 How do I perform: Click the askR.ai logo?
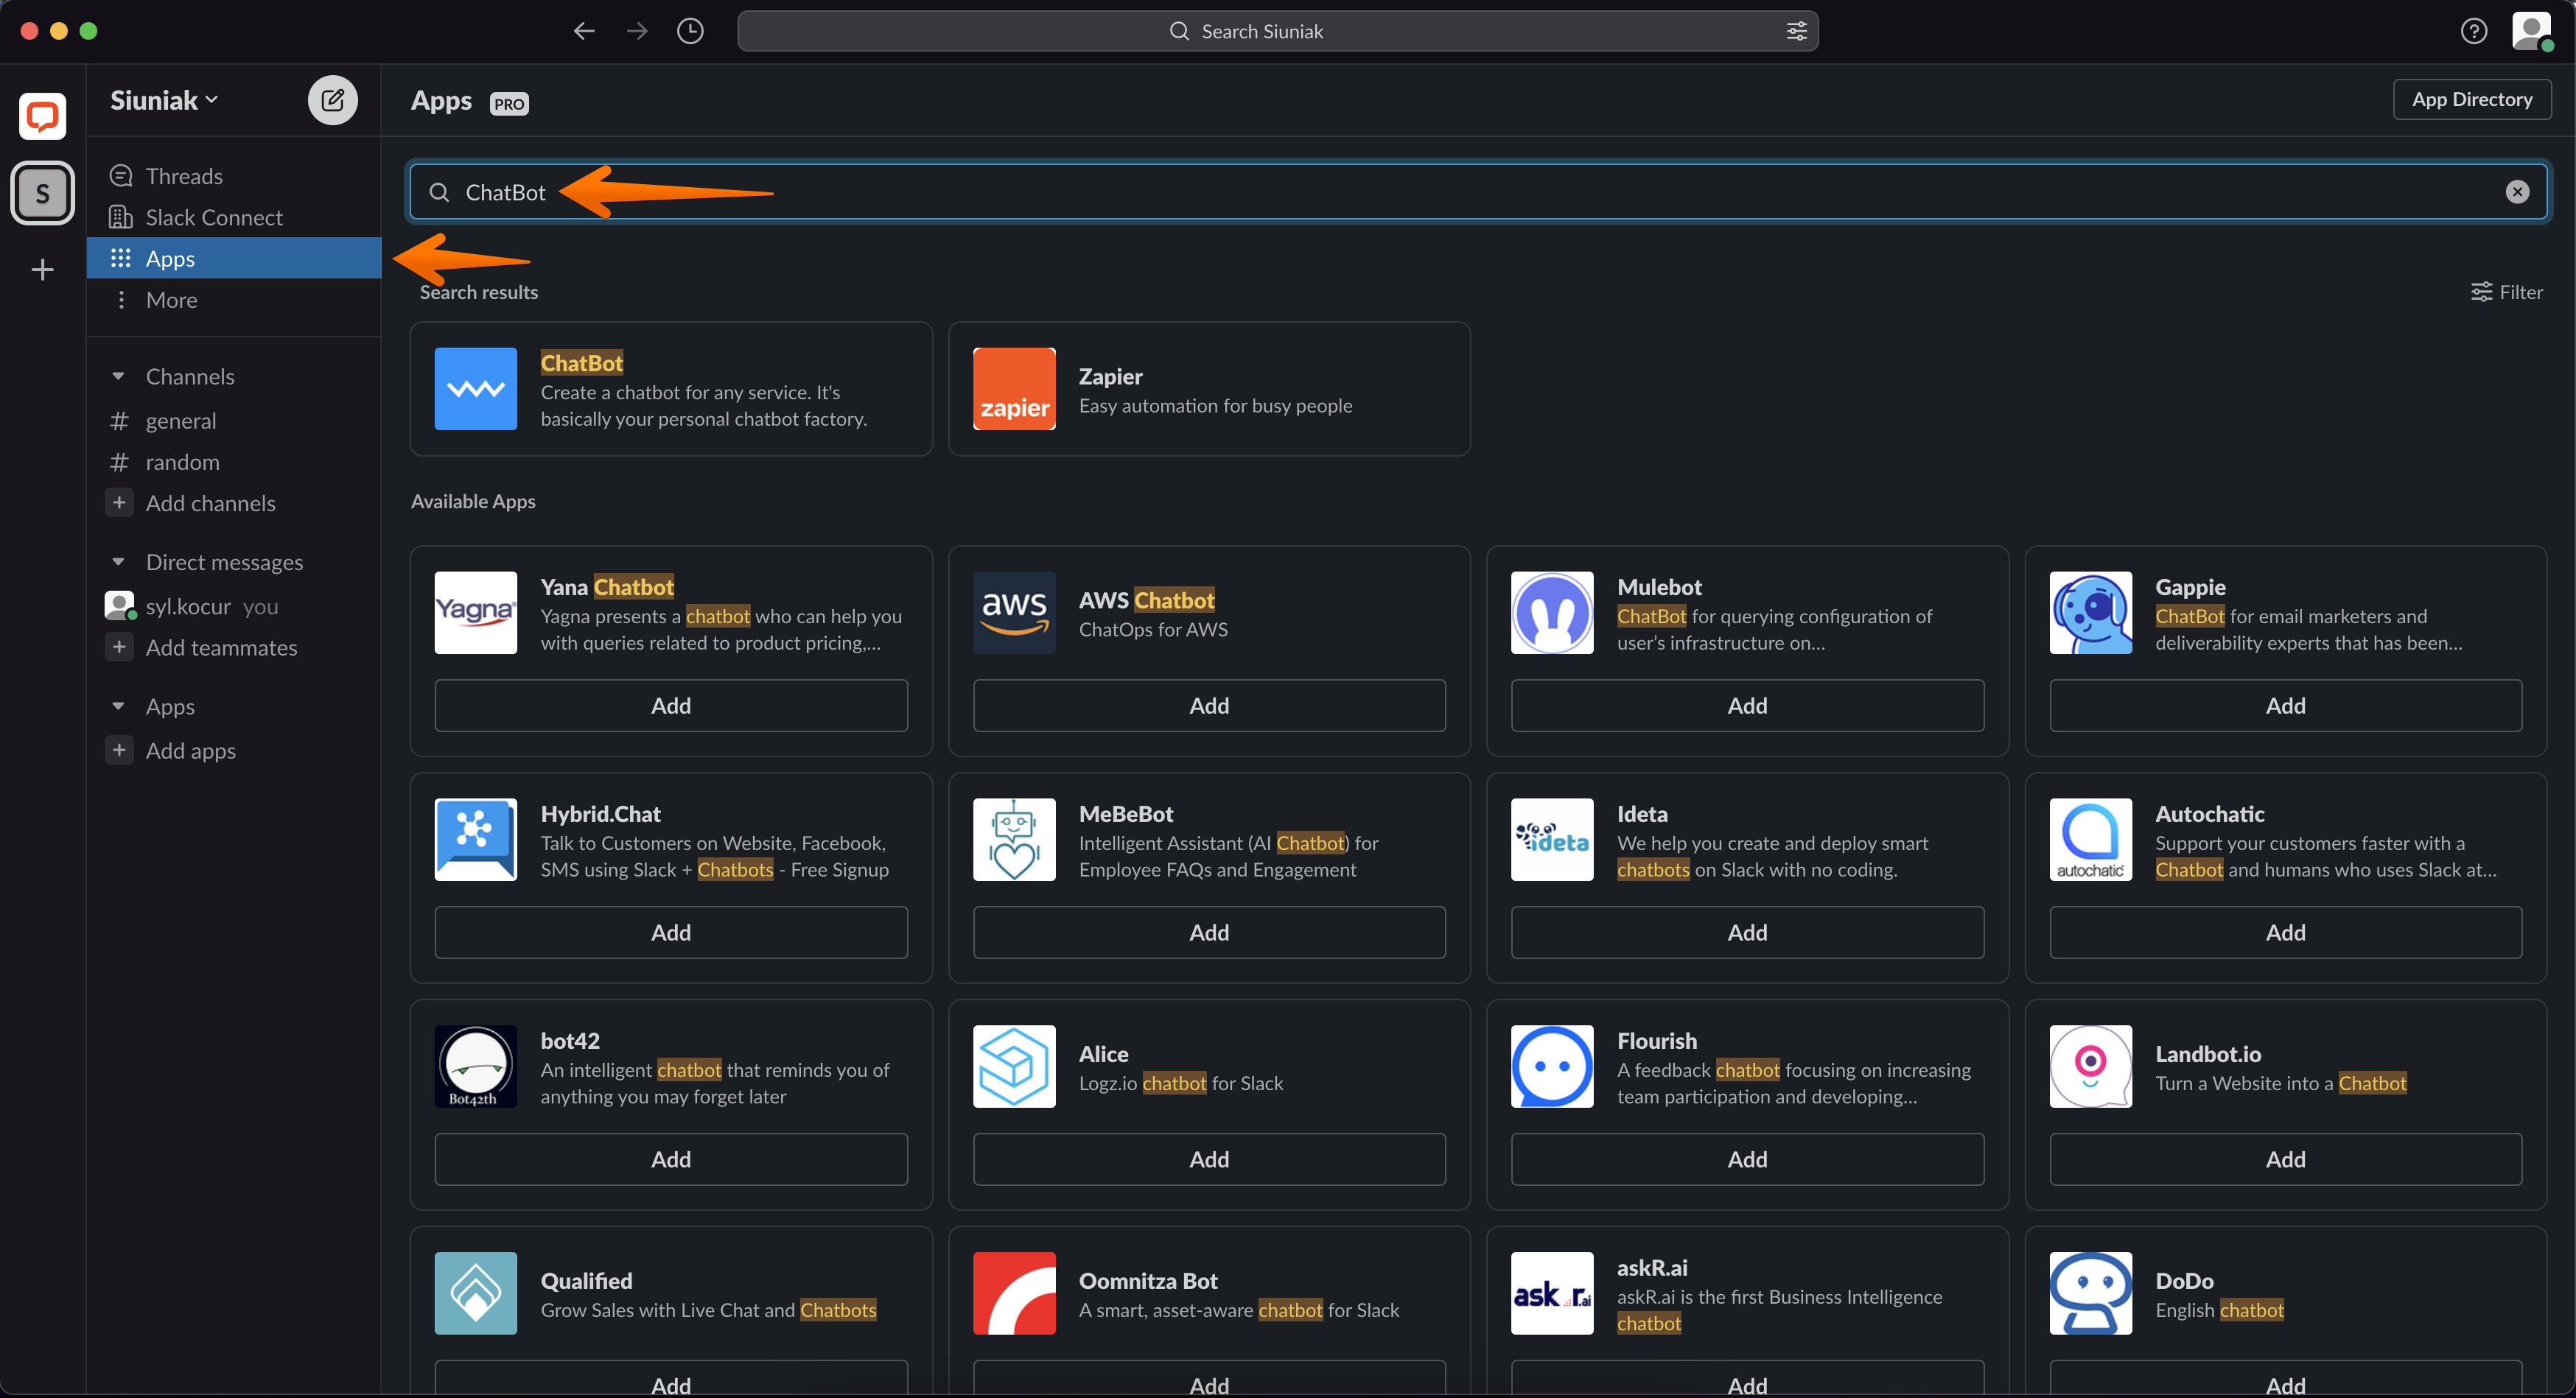point(1552,1293)
